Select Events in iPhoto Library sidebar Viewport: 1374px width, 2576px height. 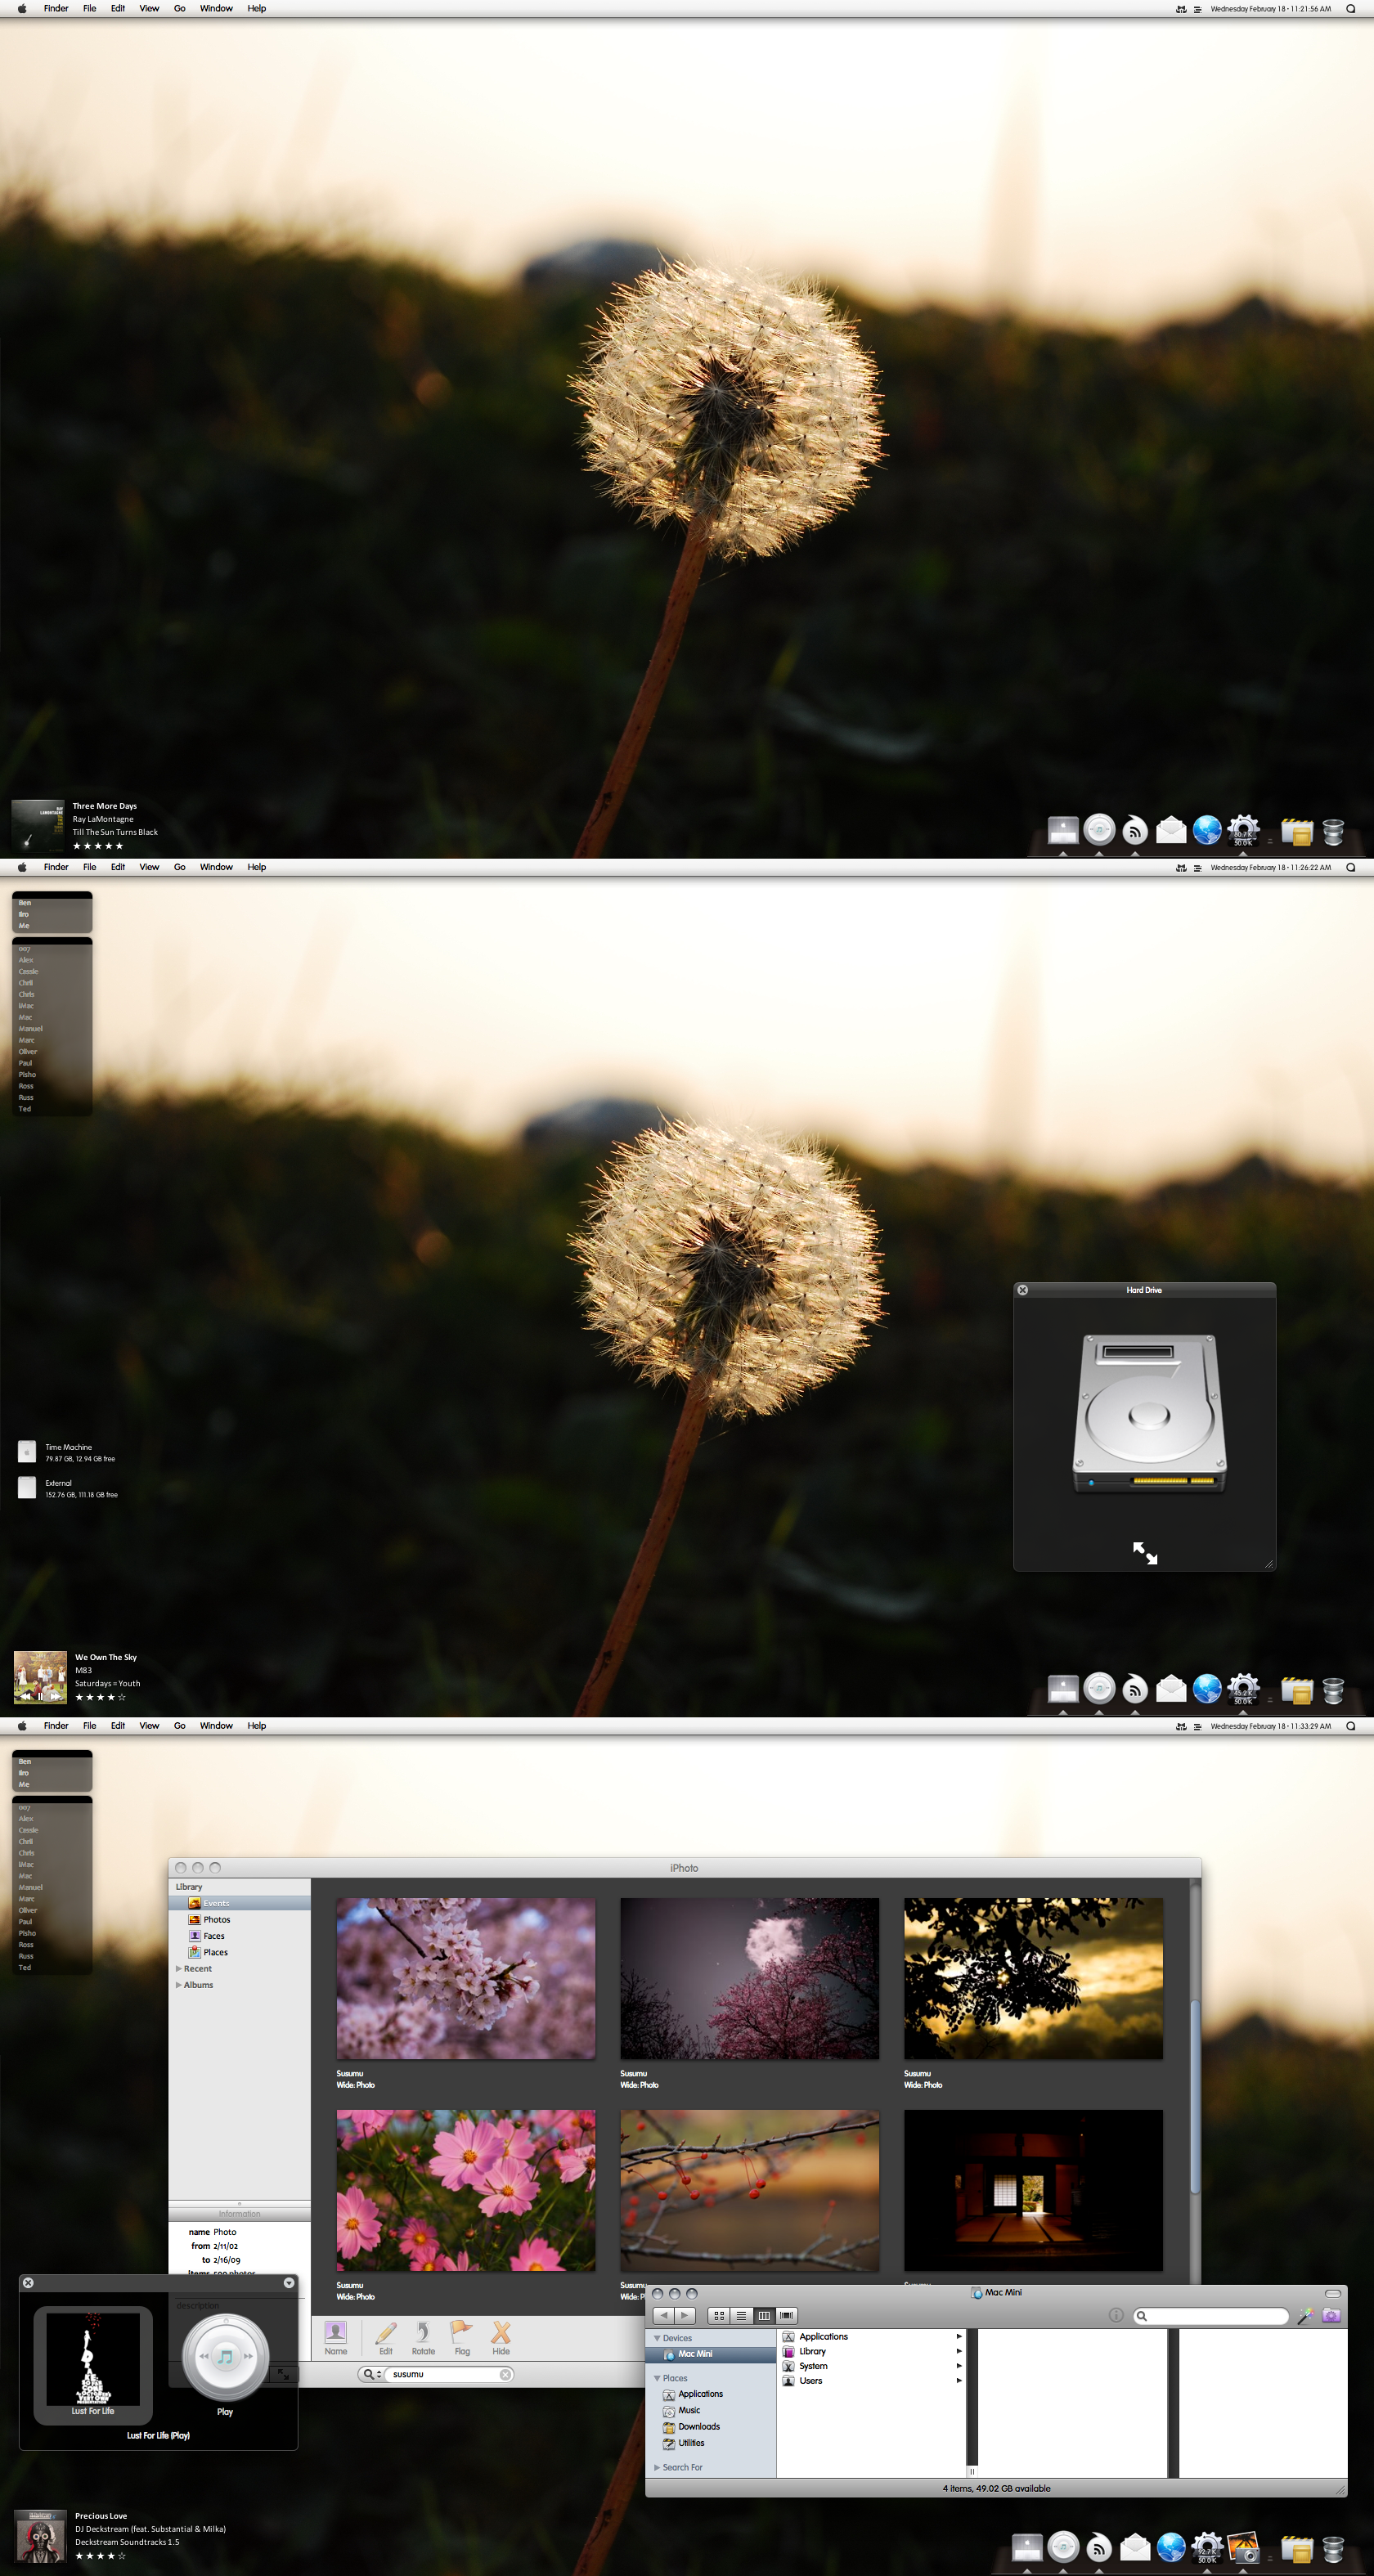pos(240,1903)
